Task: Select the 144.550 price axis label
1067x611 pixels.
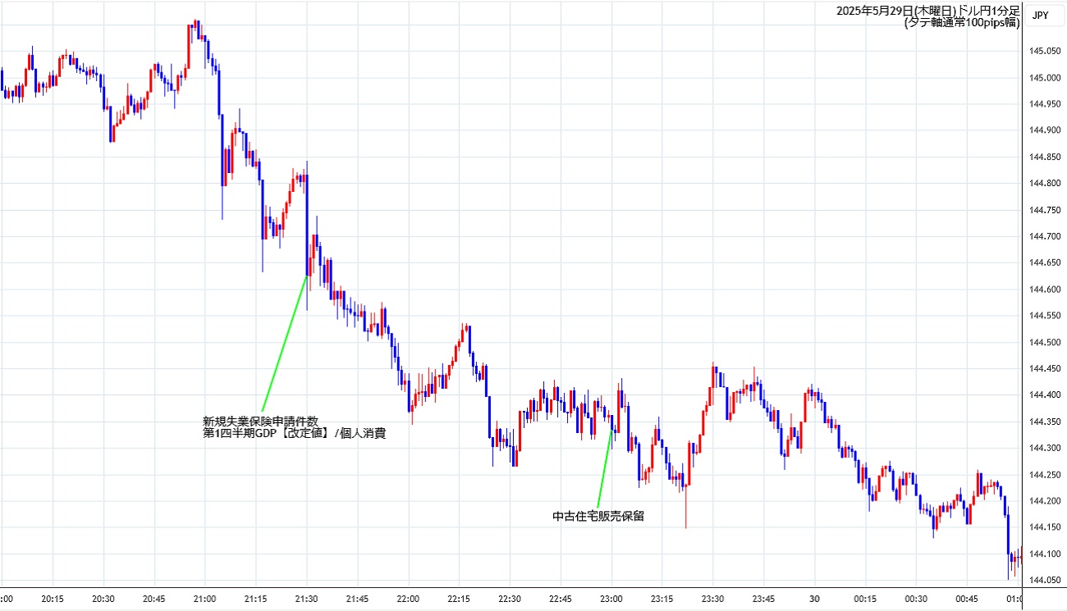Action: click(x=1044, y=316)
